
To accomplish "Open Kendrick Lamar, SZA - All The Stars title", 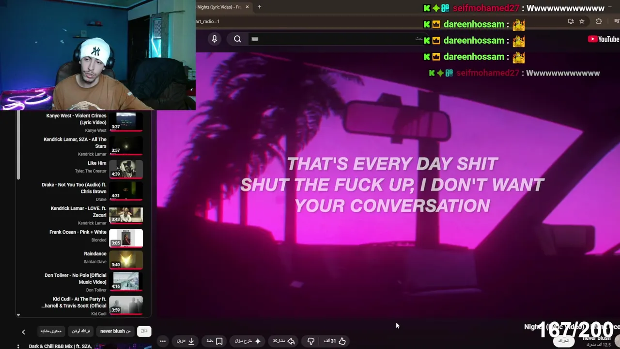I will point(75,143).
